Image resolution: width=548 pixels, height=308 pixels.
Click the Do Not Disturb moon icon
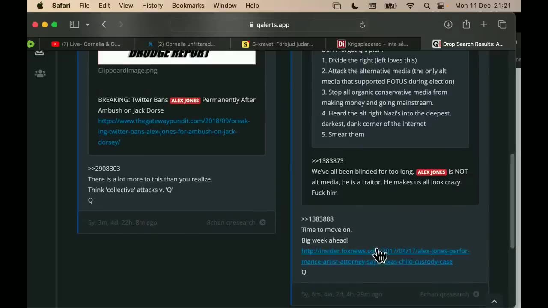click(355, 6)
